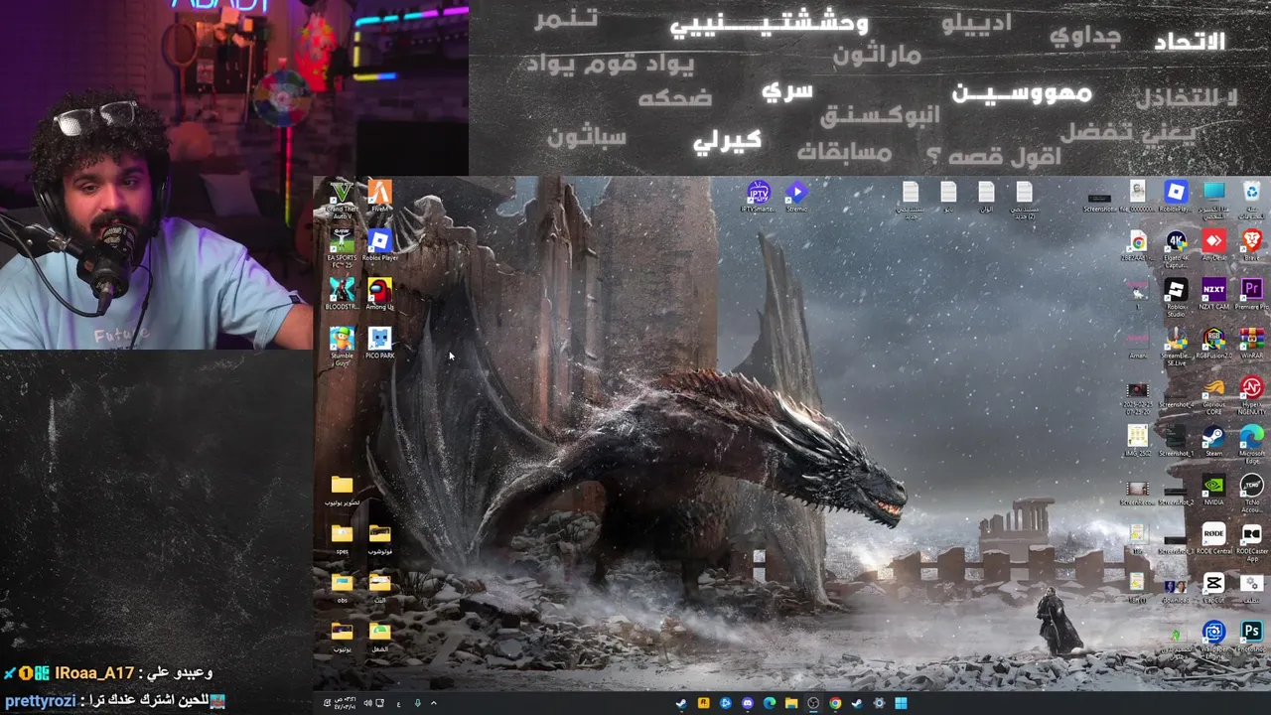Image resolution: width=1271 pixels, height=715 pixels.
Task: Launch the AnyDesk shortcut
Action: click(x=1213, y=245)
